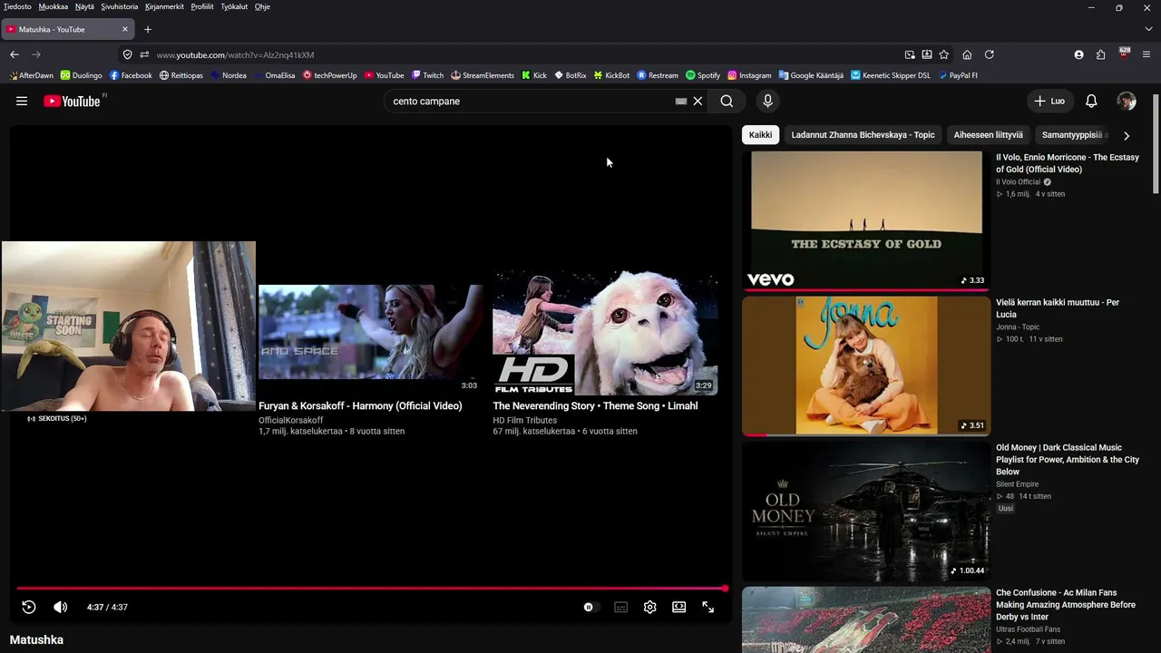
Task: Close the Matushka - YouTube tab
Action: coord(125,29)
